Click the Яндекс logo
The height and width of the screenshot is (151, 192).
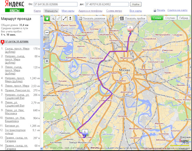14,4
